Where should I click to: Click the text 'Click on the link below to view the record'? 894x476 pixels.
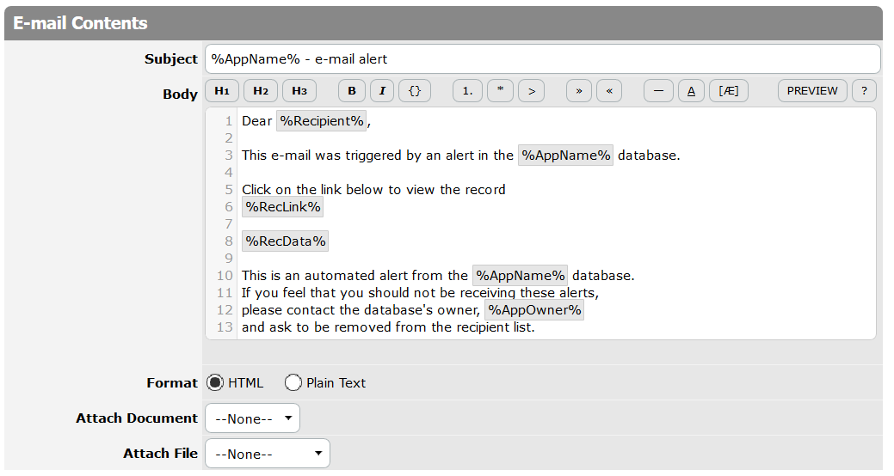pos(373,190)
